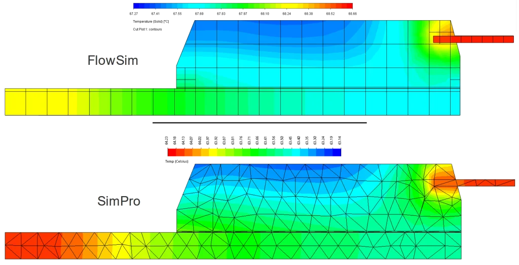519x265 pixels.
Task: Select the 63.71 SimPro legend value
Action: (x=249, y=140)
